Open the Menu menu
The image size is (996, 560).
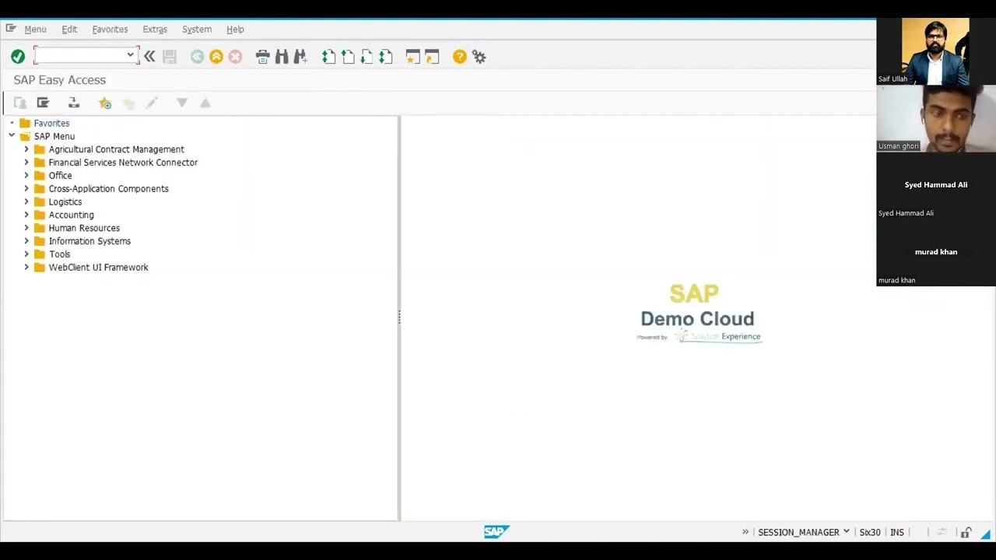pyautogui.click(x=35, y=29)
